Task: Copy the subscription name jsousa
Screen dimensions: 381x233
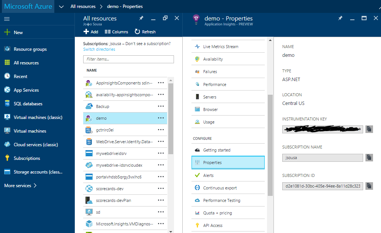Action: [x=369, y=158]
